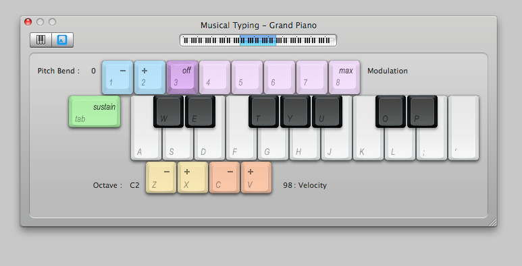Play the white A key

[146, 145]
